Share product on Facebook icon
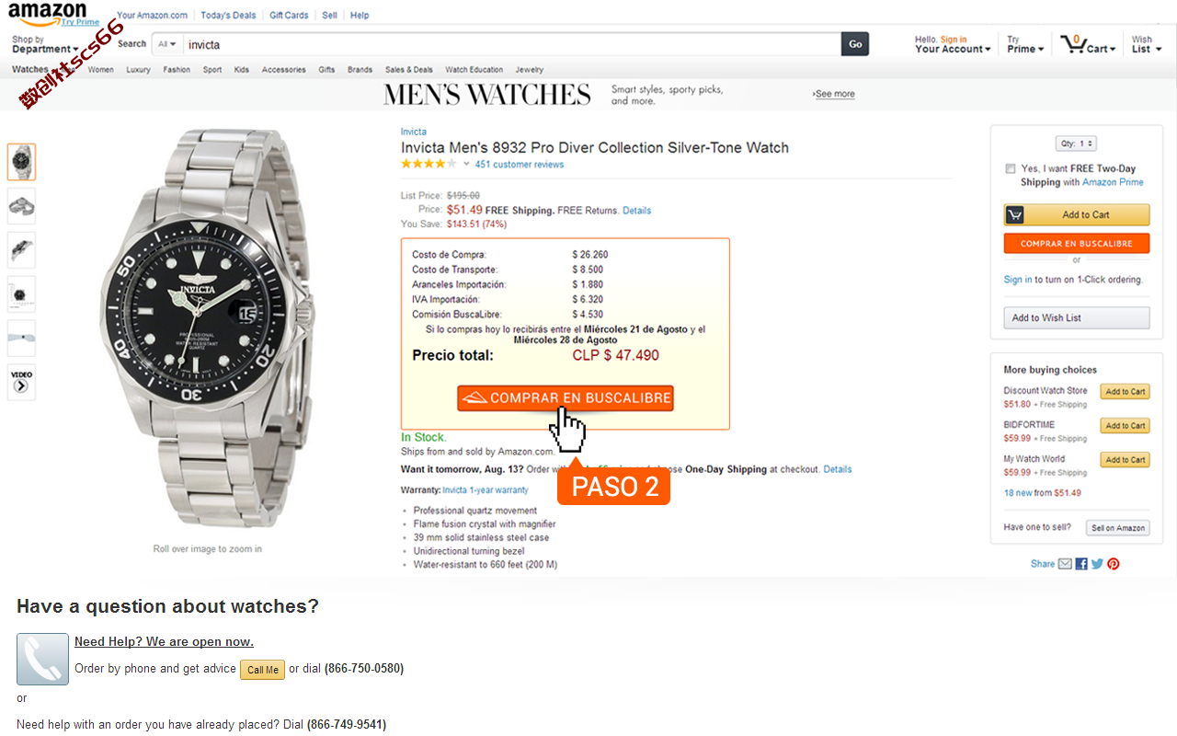 (x=1081, y=564)
